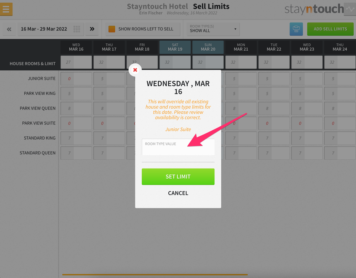Viewport: 356px width, 278px height.
Task: Close the sell limit dialog
Action: click(x=135, y=70)
